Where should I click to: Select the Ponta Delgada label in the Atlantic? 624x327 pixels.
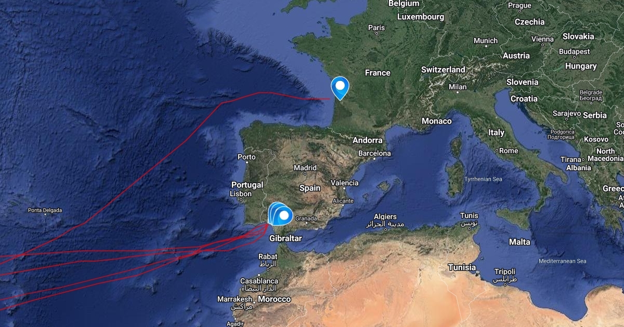(45, 210)
